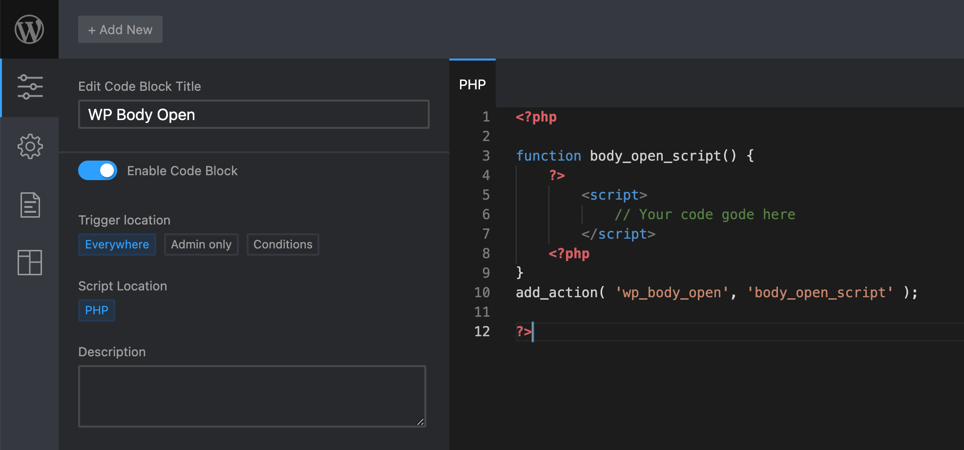Switch trigger location to Conditions

282,244
